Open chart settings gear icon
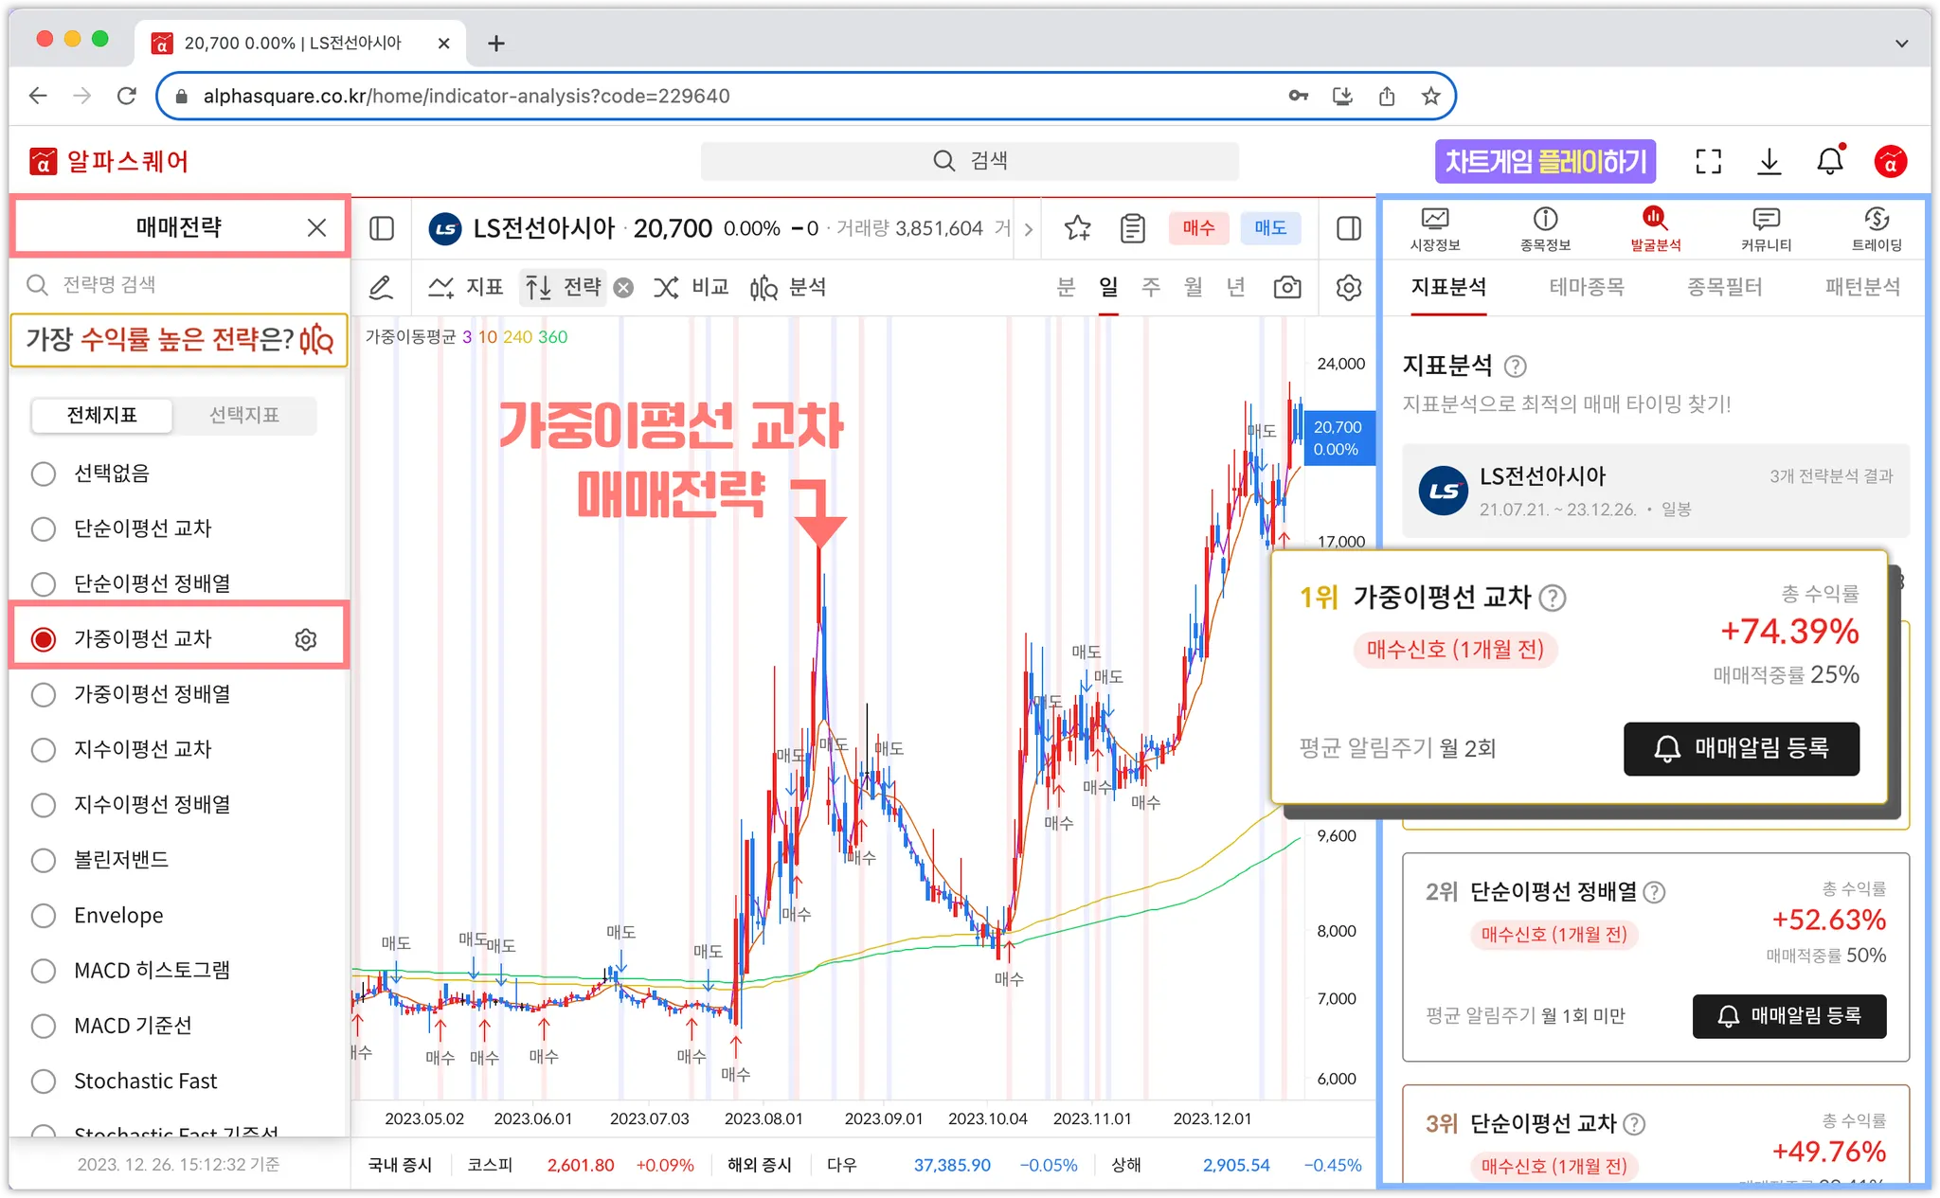Image resolution: width=1940 pixels, height=1198 pixels. pyautogui.click(x=1349, y=287)
